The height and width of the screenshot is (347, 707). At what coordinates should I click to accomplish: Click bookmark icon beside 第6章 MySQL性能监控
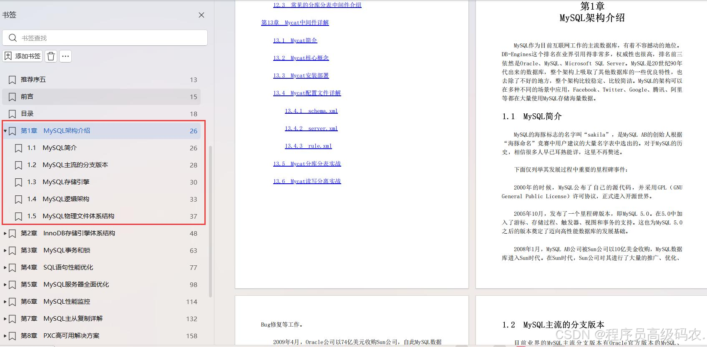click(x=13, y=302)
